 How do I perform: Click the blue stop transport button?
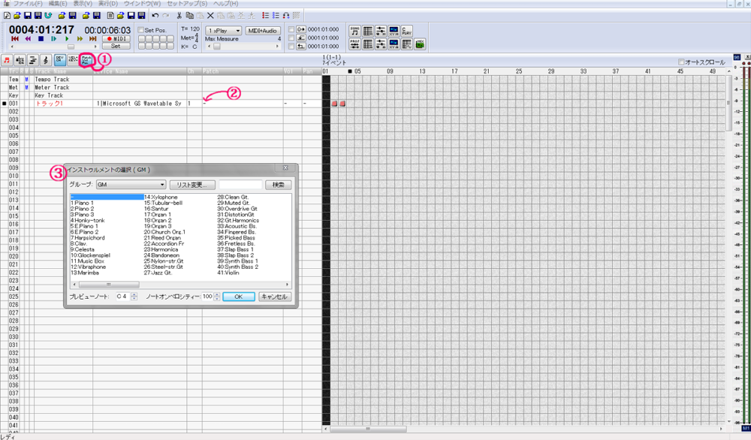coord(41,38)
